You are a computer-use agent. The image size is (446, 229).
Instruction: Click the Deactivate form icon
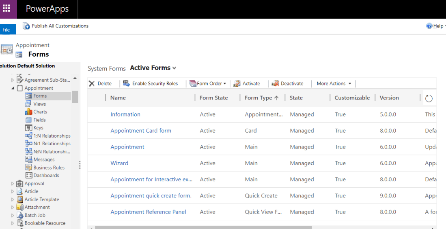coord(275,83)
